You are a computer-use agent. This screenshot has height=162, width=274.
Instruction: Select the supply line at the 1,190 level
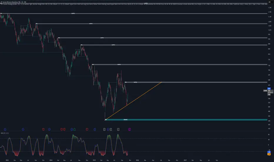tap(133, 14)
